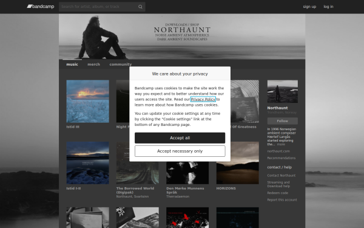
Task: Click Report this account
Action: click(x=282, y=200)
